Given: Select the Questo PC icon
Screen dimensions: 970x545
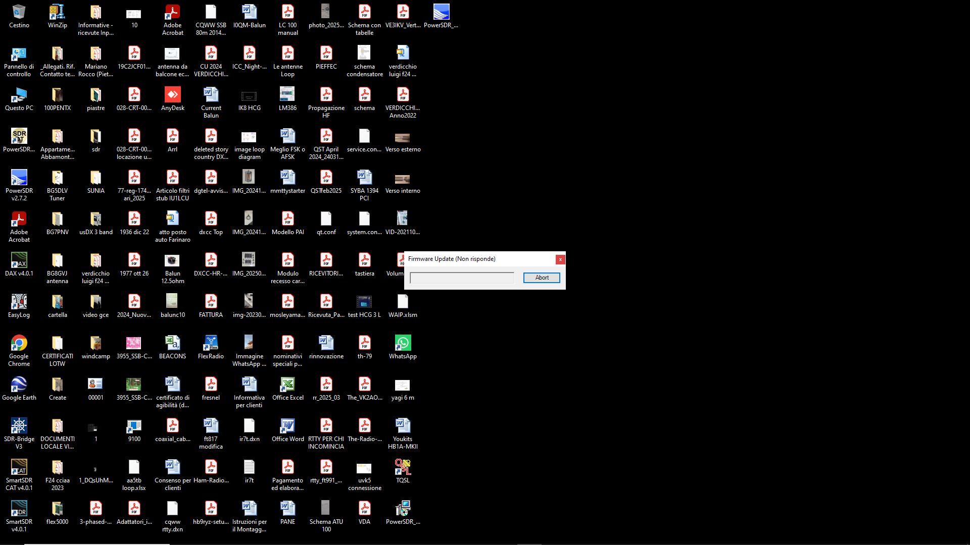Looking at the screenshot, I should point(19,99).
